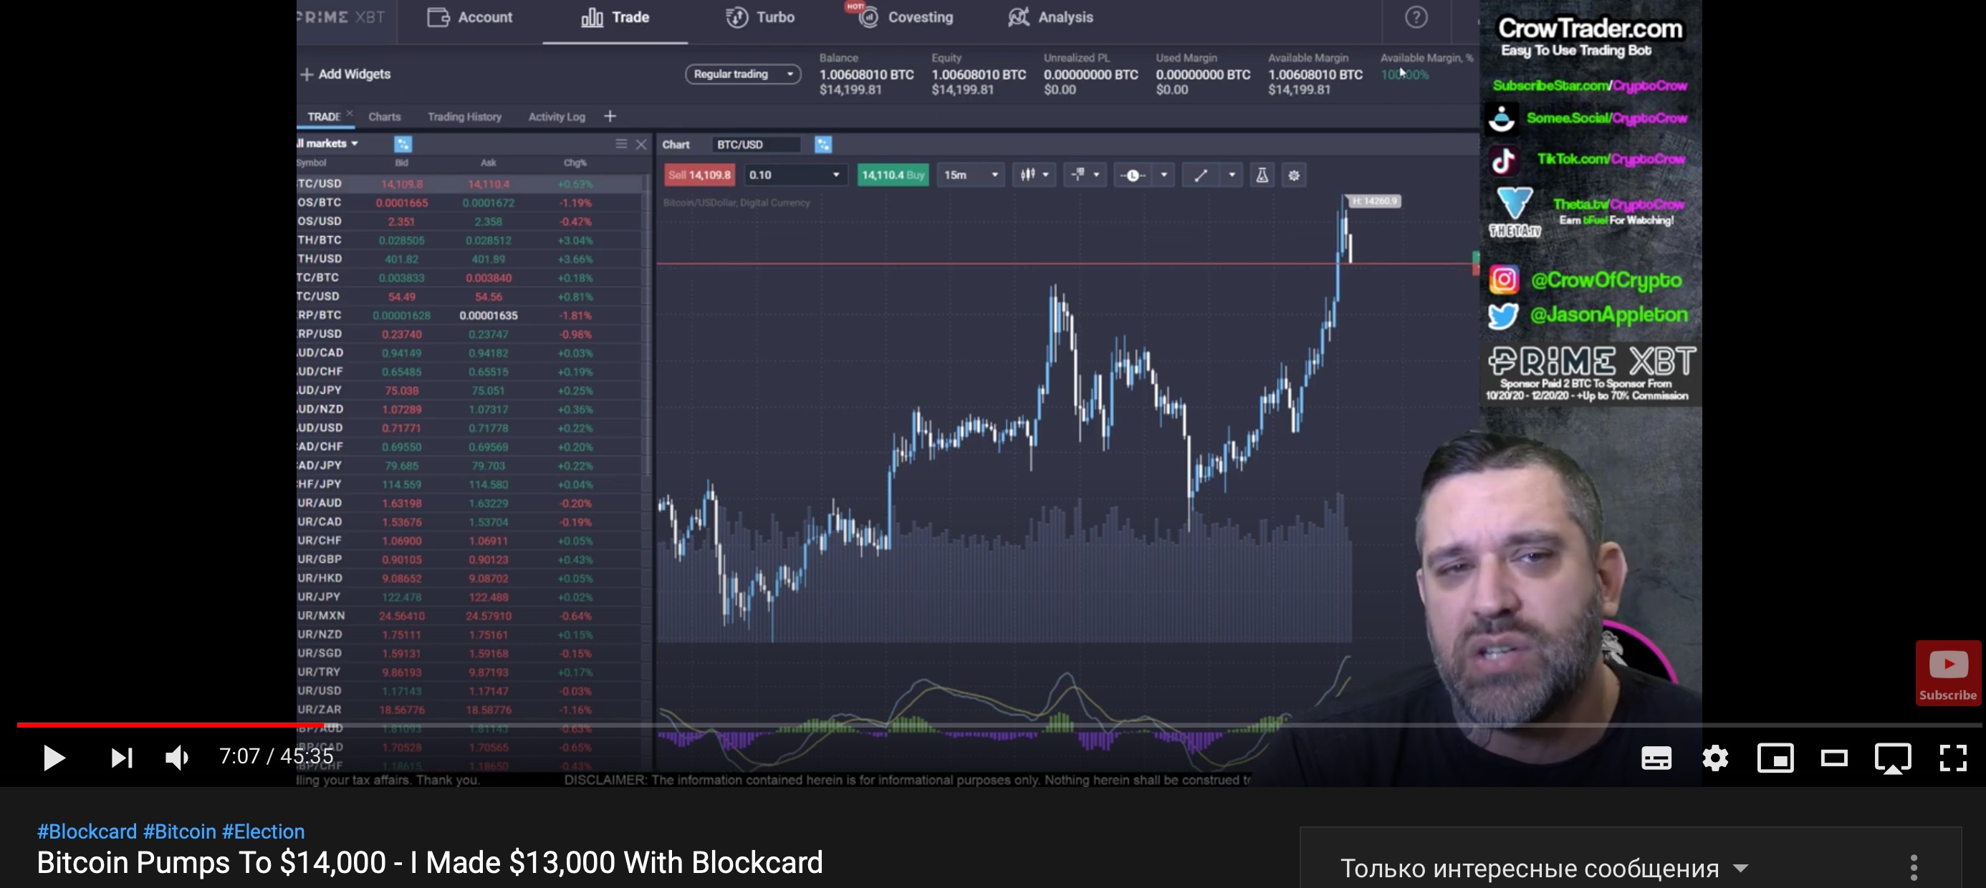This screenshot has height=888, width=1986.
Task: Sort markets by Chg% column header
Action: click(575, 163)
